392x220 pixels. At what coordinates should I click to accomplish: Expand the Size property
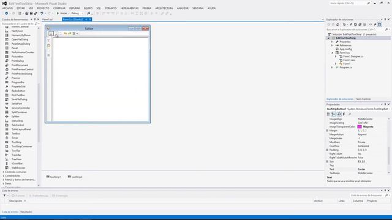327,161
